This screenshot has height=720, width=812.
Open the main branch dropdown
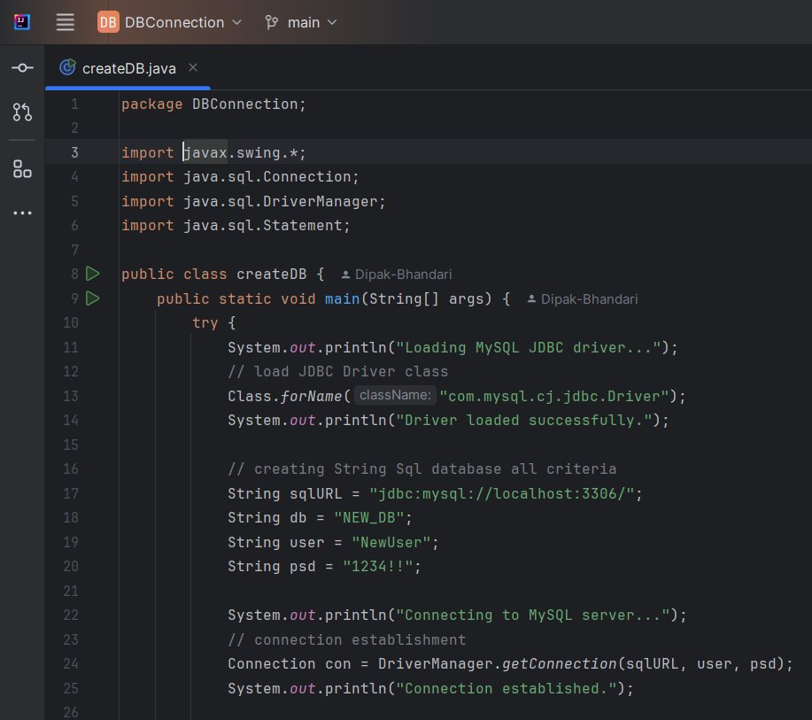tap(301, 22)
